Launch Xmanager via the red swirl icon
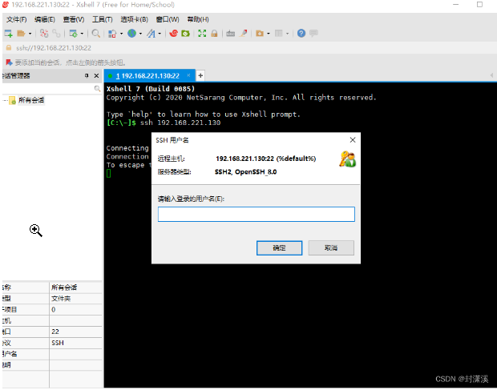The image size is (497, 390). click(173, 34)
